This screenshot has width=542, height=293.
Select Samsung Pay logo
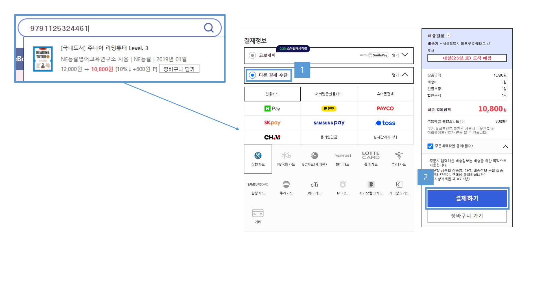(x=329, y=123)
